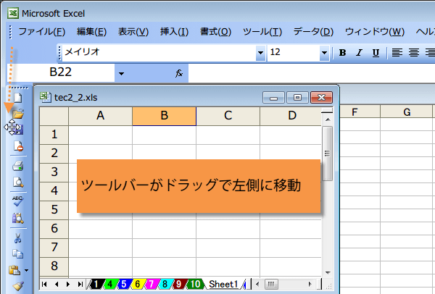This screenshot has height=294, width=435.
Task: Select the black sheet tab 1
Action: [x=96, y=284]
